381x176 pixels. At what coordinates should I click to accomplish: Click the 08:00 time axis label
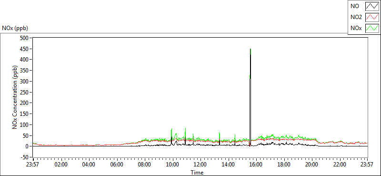(144, 165)
